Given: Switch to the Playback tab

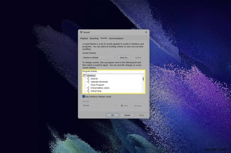Looking at the screenshot, I should click(84, 39).
